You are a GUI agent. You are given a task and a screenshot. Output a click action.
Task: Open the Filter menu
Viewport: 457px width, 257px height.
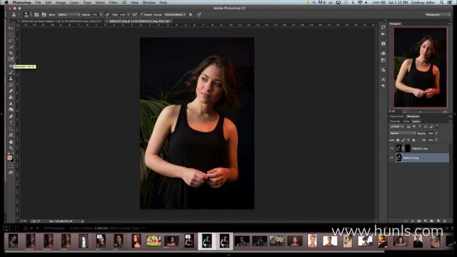tap(113, 3)
